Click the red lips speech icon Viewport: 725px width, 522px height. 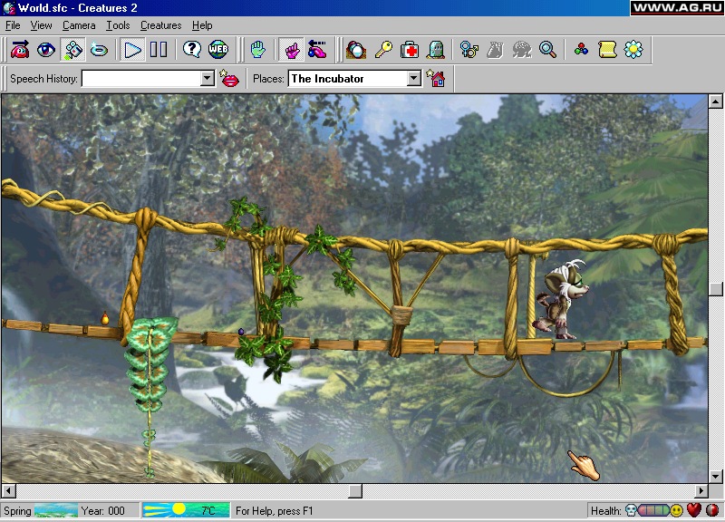pyautogui.click(x=230, y=79)
